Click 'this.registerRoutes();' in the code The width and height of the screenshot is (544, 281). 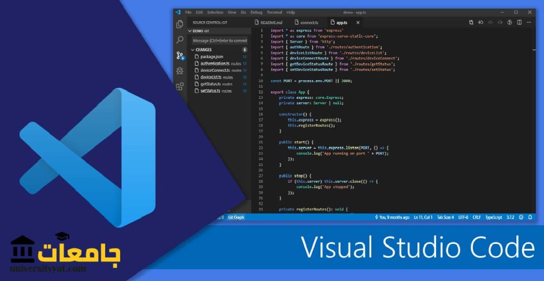311,125
